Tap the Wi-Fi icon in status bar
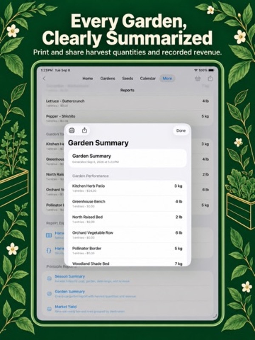Viewport: 255px width, 340px height. [x=196, y=70]
